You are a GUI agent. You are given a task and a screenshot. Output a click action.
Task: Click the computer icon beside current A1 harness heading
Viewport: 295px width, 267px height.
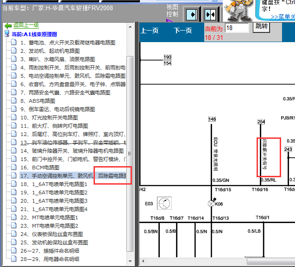pyautogui.click(x=7, y=34)
